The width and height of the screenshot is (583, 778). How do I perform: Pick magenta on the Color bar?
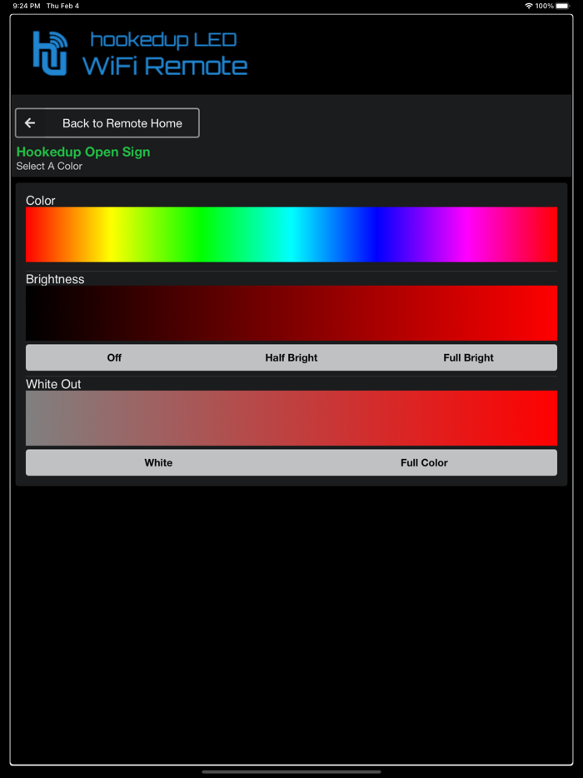pos(468,235)
